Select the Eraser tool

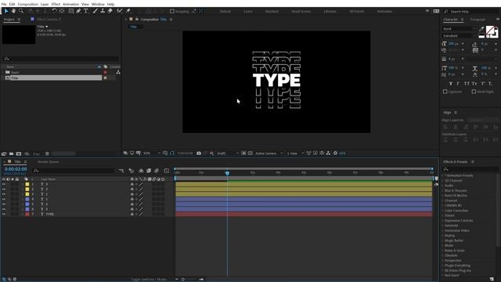tap(110, 11)
